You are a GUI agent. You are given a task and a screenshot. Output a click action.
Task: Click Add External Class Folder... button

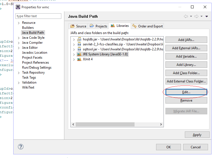coord(186,81)
